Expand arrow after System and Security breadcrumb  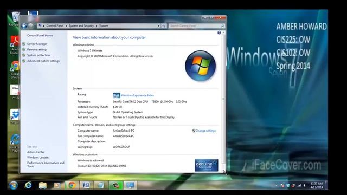(x=97, y=26)
